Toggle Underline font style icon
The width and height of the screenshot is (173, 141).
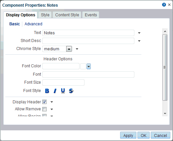(x=63, y=91)
